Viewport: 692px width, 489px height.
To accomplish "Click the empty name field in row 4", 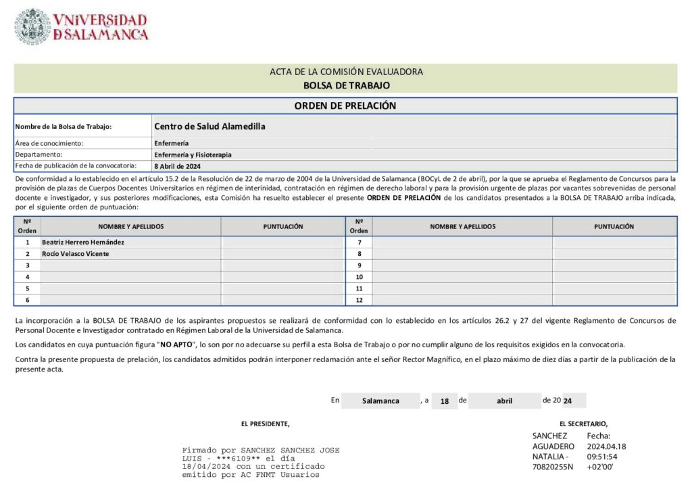I will pyautogui.click(x=130, y=276).
